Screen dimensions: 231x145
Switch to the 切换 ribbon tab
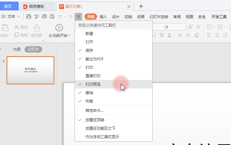click(x=128, y=17)
